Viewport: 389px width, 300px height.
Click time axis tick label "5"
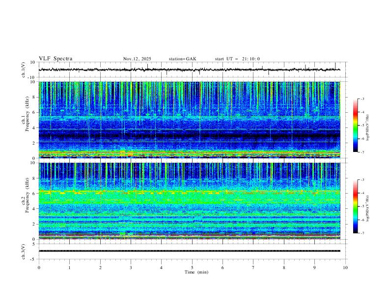click(192, 268)
